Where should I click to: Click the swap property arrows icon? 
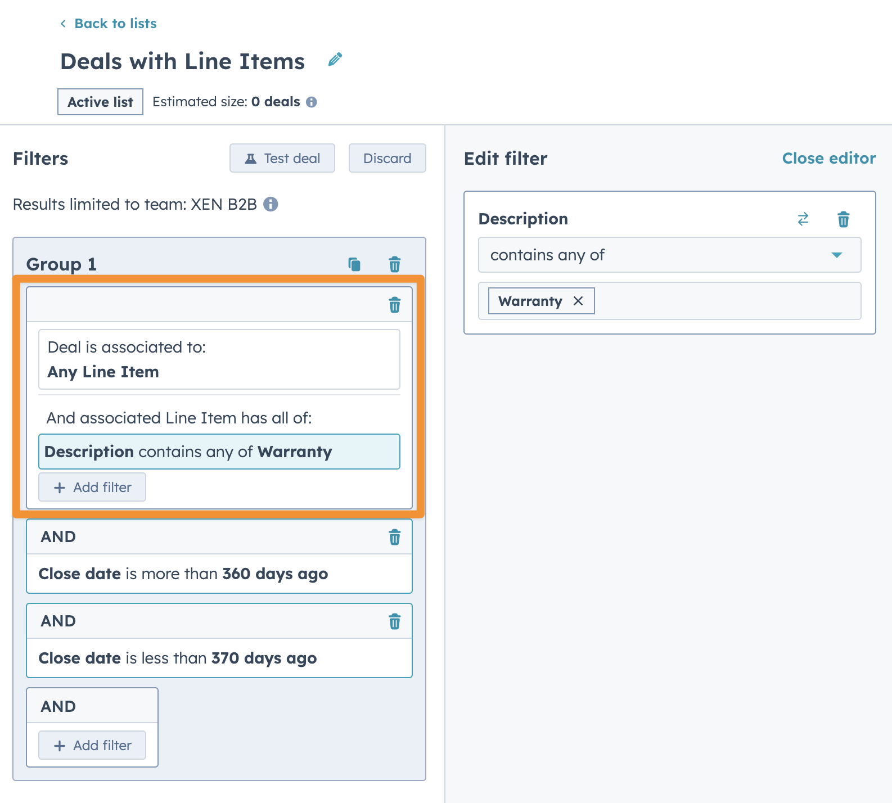coord(803,219)
